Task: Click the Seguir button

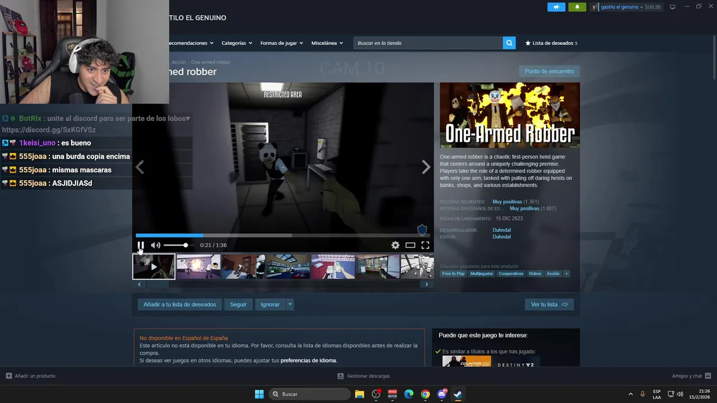Action: coord(238,304)
